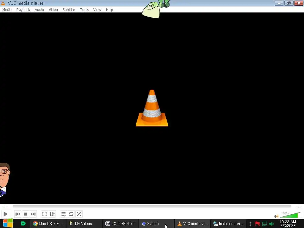The image size is (304, 228).
Task: Click the VLC cone title bar icon
Action: [x=3, y=3]
